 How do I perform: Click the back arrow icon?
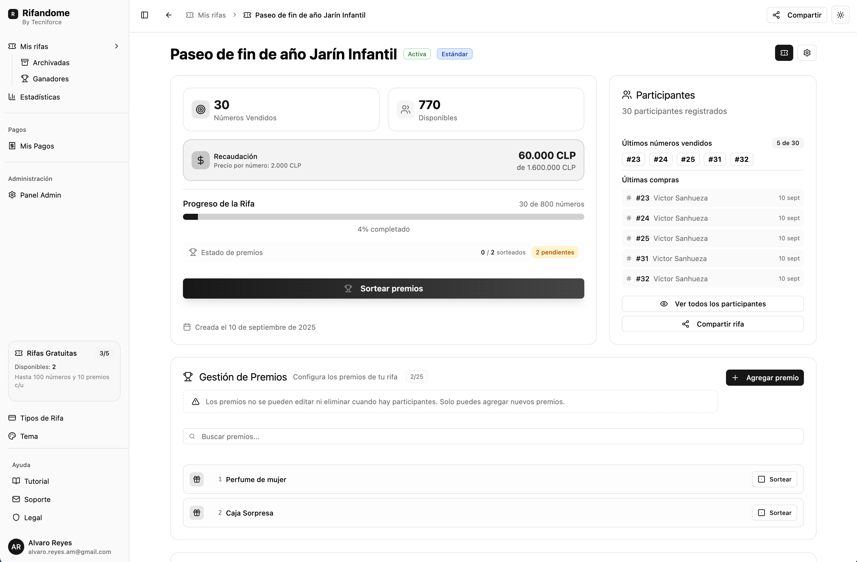pyautogui.click(x=169, y=15)
